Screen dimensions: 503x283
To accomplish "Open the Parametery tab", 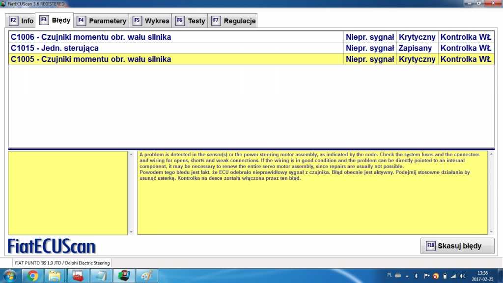I will coord(102,21).
